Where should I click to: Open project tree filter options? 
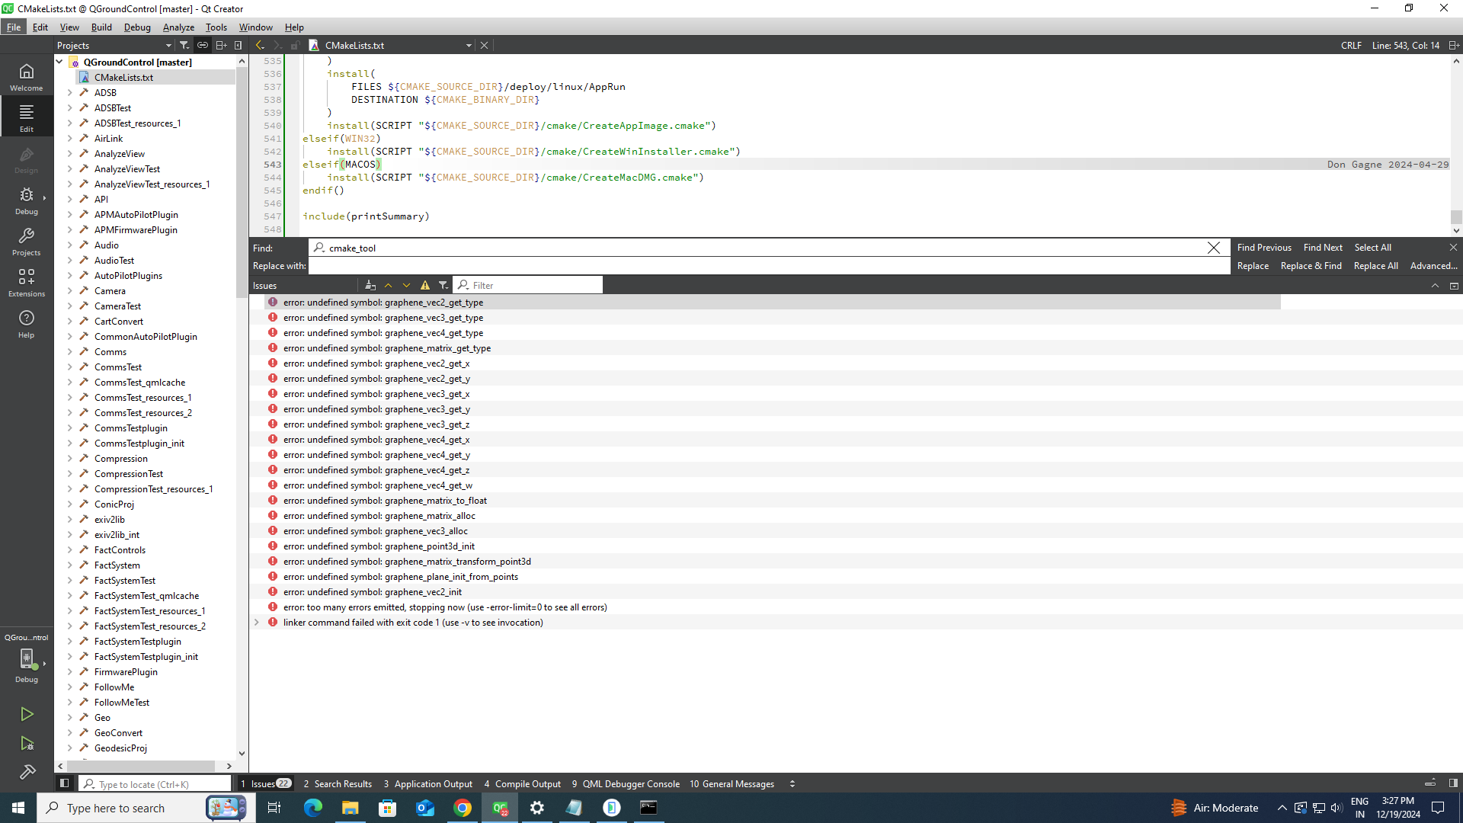tap(184, 46)
